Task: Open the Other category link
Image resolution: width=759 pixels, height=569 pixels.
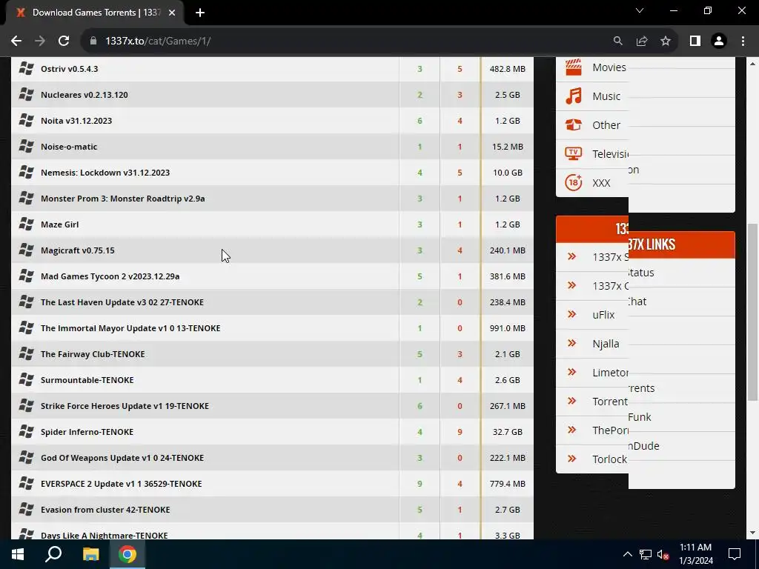Action: click(x=606, y=125)
